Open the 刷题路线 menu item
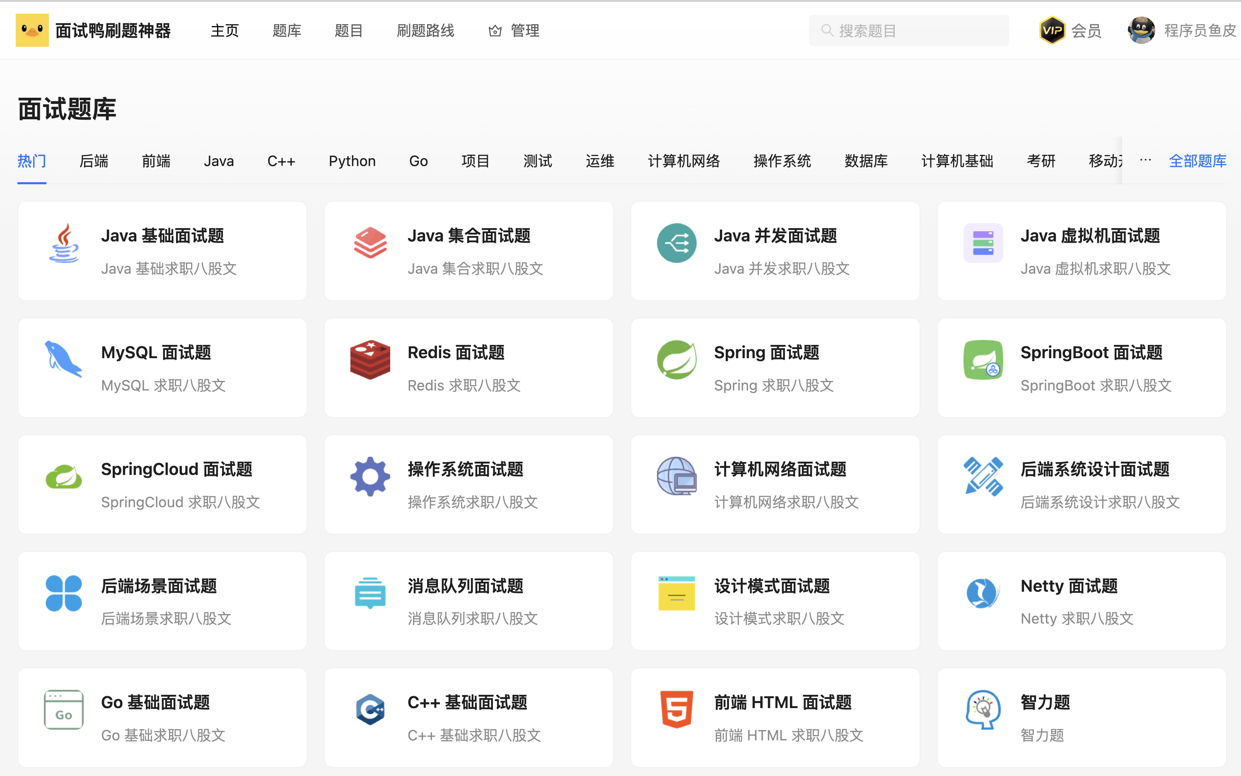1241x776 pixels. [x=426, y=30]
